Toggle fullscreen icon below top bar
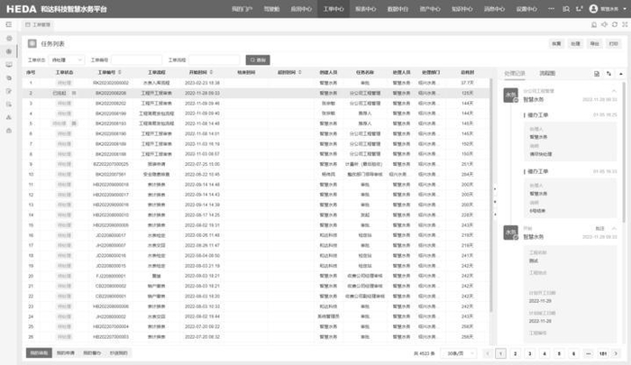631x365 pixels. 625,24
